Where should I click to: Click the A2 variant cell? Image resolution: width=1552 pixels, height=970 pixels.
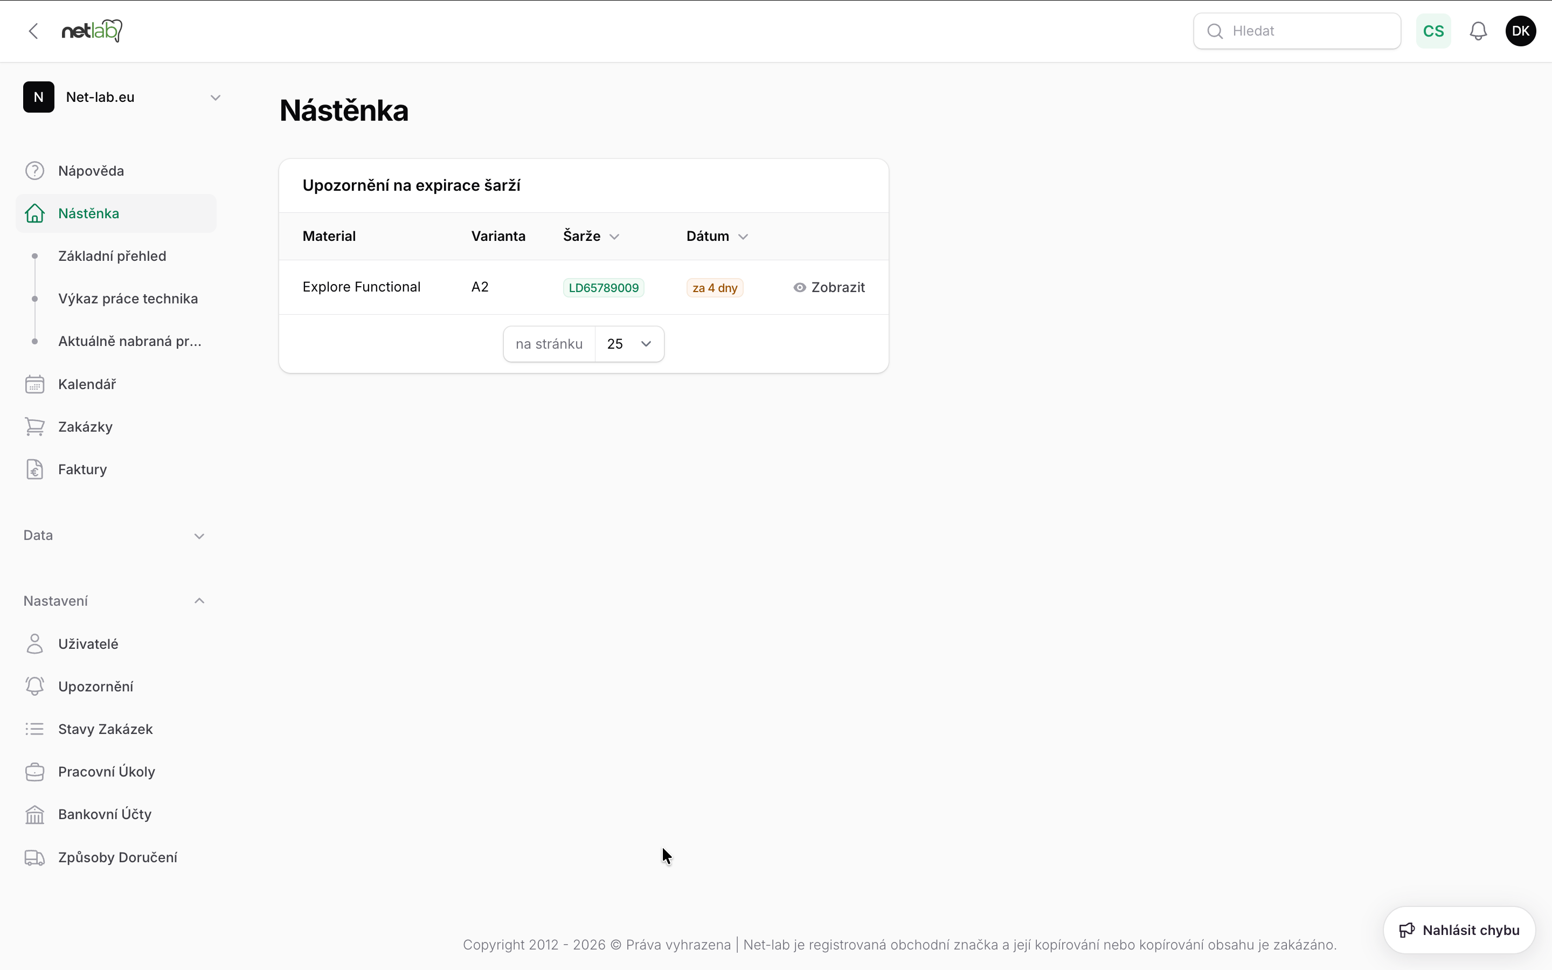480,287
